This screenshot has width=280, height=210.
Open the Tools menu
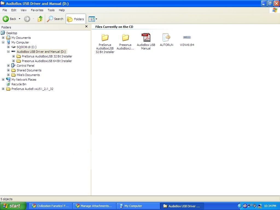[51, 10]
